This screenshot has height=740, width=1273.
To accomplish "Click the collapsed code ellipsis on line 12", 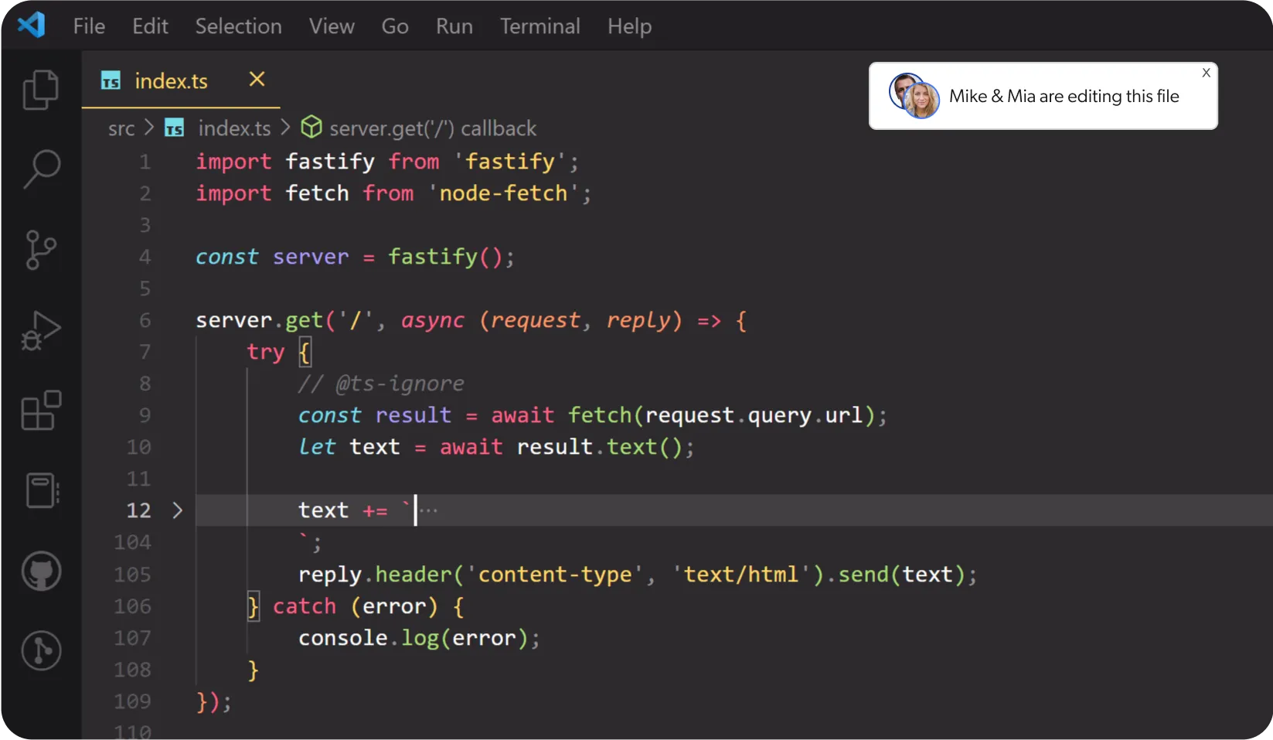I will coord(430,510).
